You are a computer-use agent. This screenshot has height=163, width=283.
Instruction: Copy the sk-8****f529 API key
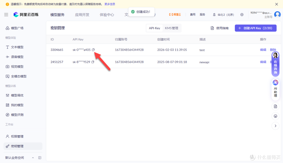point(93,62)
